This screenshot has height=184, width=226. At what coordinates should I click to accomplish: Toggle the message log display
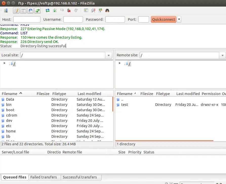click(16, 11)
